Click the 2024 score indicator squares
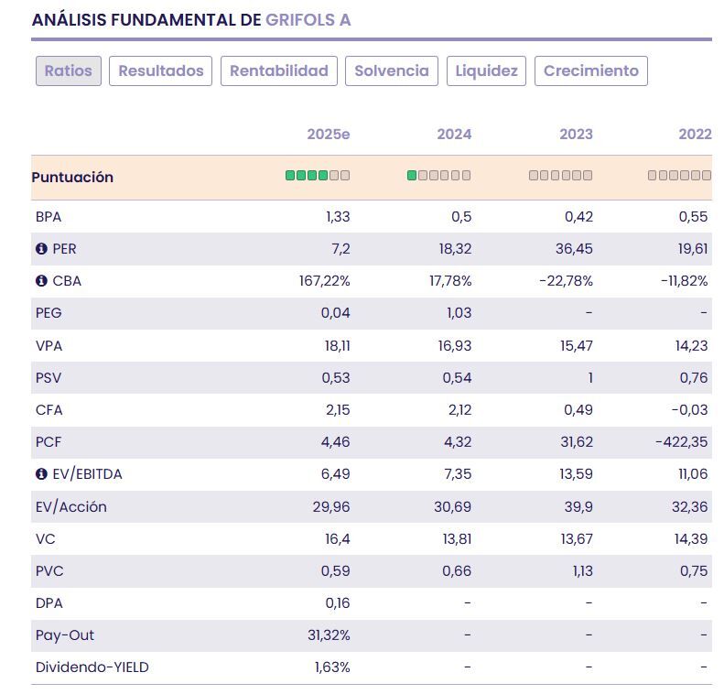 (439, 176)
